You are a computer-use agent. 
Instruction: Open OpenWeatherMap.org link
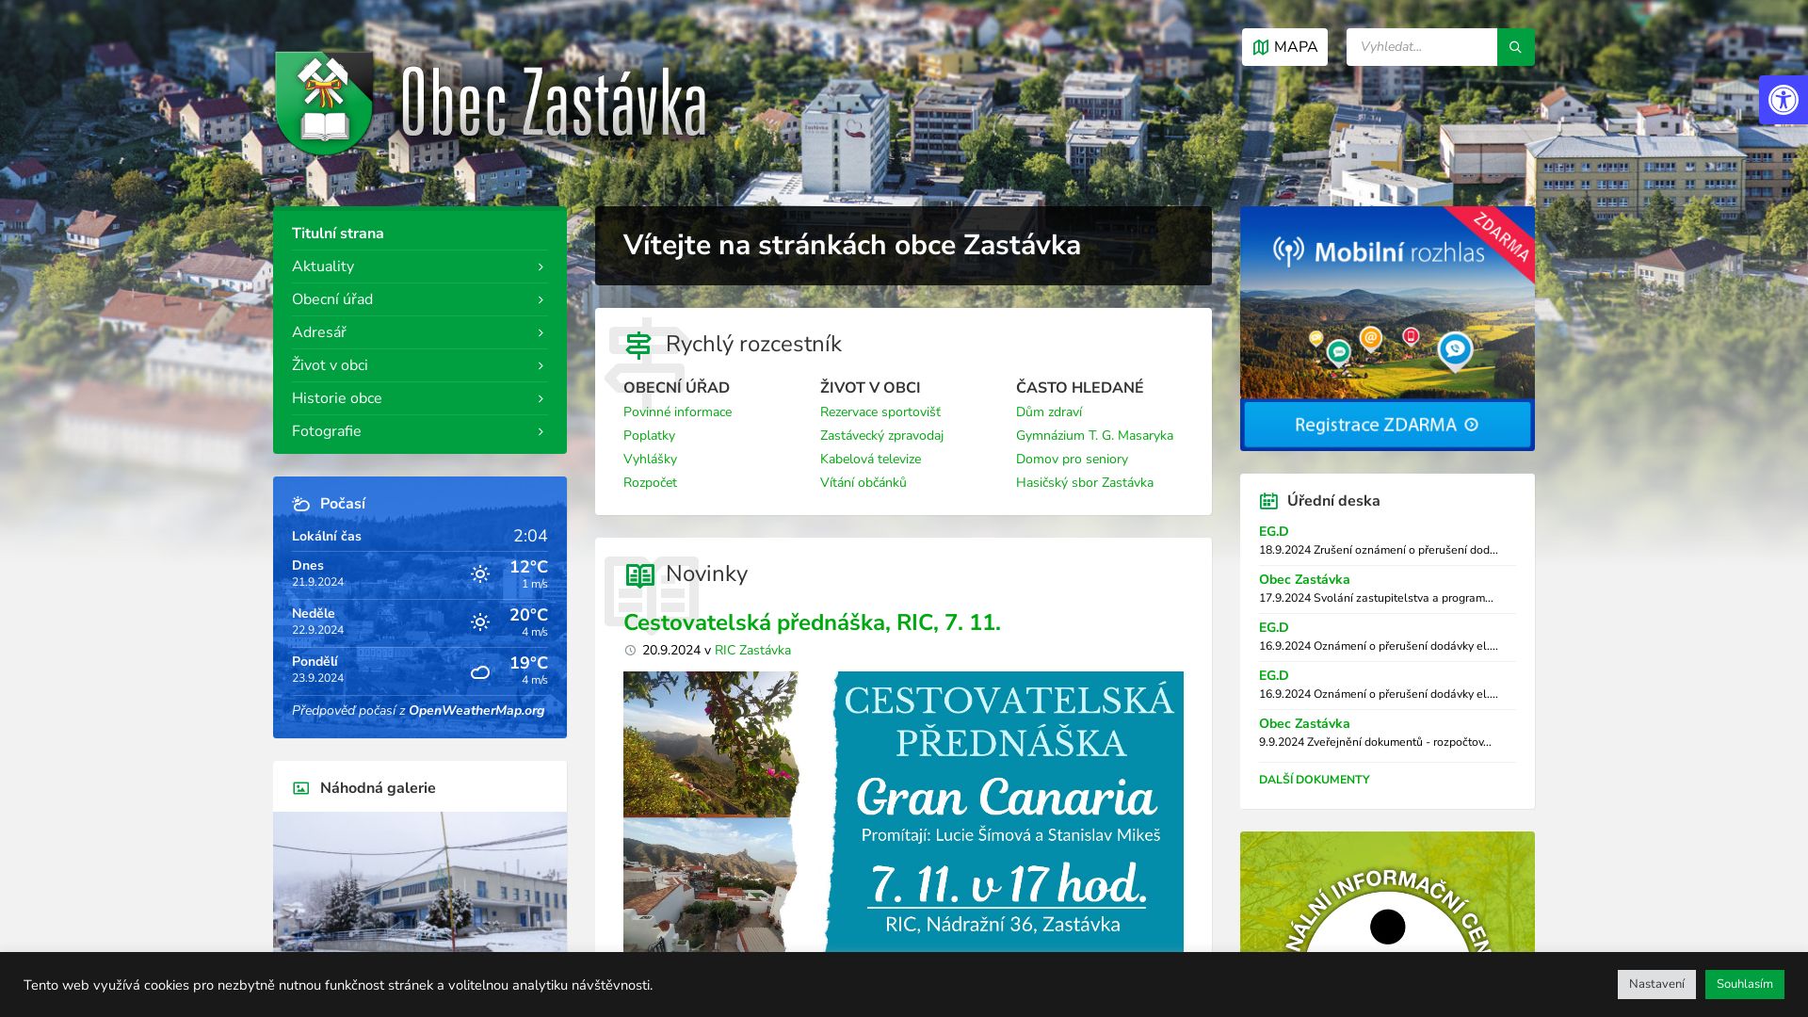(476, 711)
